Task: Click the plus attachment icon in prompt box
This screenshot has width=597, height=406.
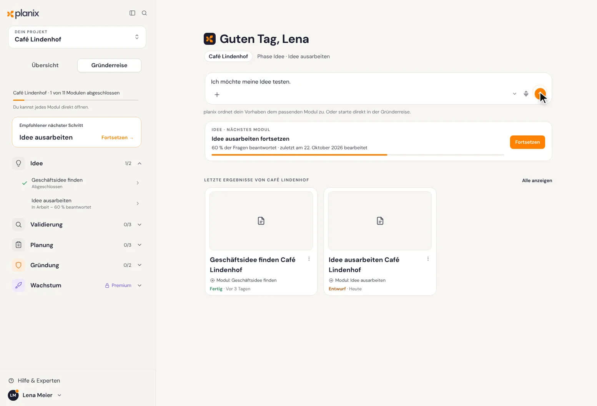Action: 217,95
